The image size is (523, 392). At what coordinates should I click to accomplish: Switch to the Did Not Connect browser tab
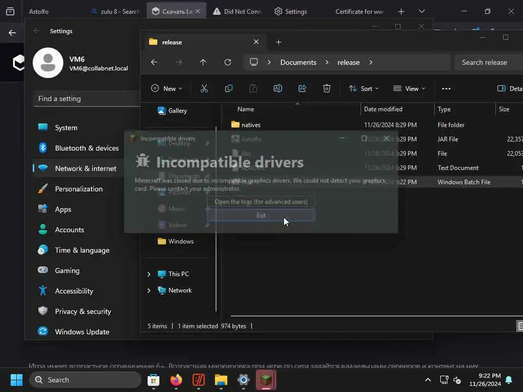click(x=237, y=11)
